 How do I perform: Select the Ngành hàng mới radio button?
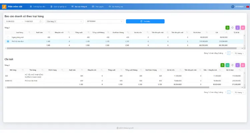click(8, 37)
